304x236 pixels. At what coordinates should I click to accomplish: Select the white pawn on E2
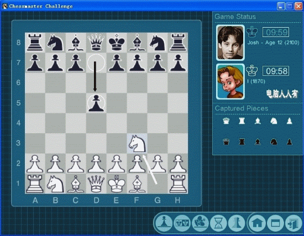(x=117, y=164)
